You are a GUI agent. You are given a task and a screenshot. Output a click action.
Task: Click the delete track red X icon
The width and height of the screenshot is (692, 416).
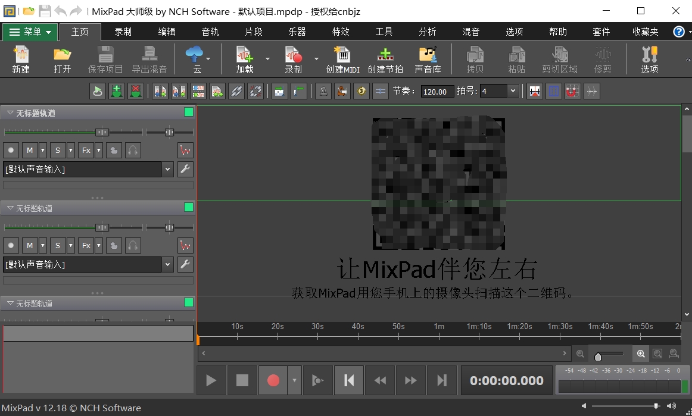pos(136,91)
